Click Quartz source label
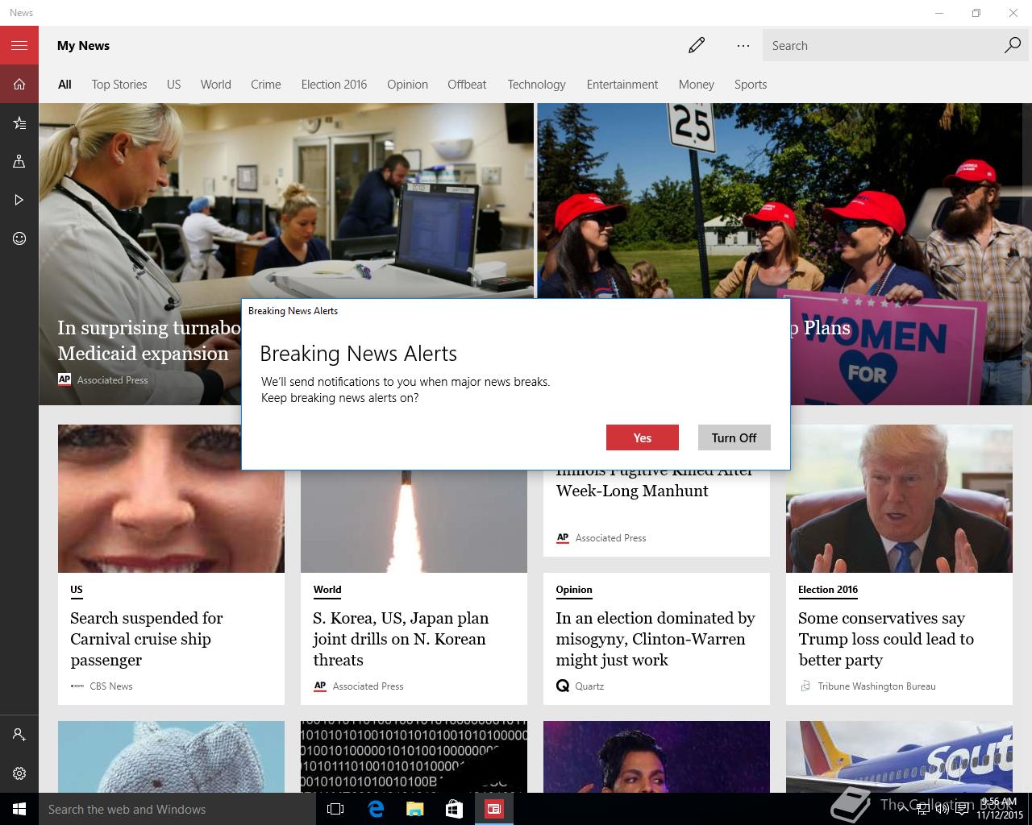The image size is (1032, 825). click(x=589, y=686)
